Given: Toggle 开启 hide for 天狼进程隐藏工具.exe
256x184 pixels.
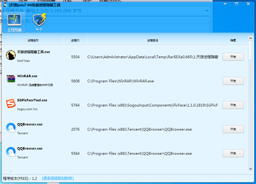Looking at the screenshot, I should [233, 57].
